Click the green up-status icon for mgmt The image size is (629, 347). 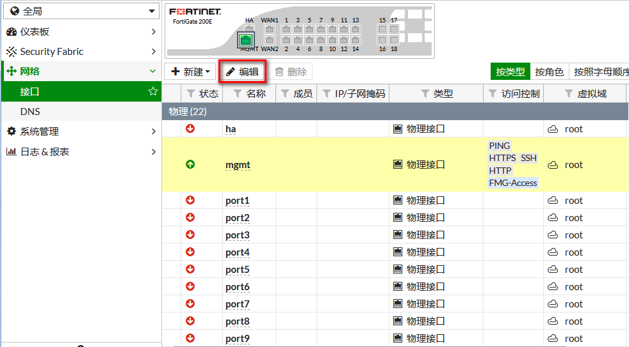point(190,164)
